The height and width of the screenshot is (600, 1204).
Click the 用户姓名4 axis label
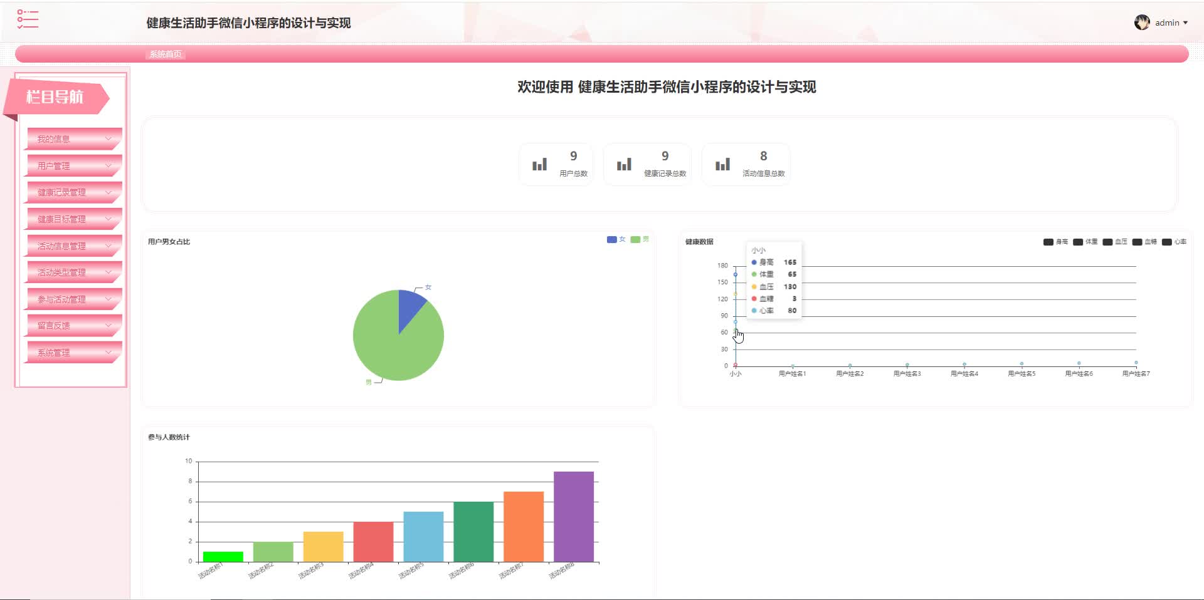964,374
